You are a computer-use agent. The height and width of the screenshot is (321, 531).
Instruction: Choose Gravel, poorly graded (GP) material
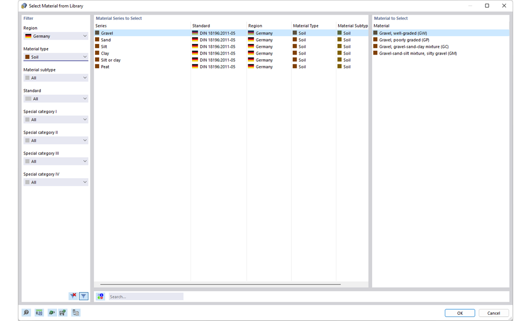[x=441, y=40]
